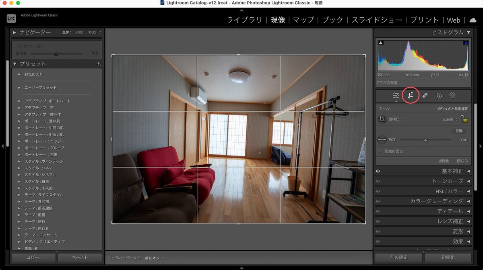
Task: Select the Red Eye correction tool icon
Action: coord(439,96)
